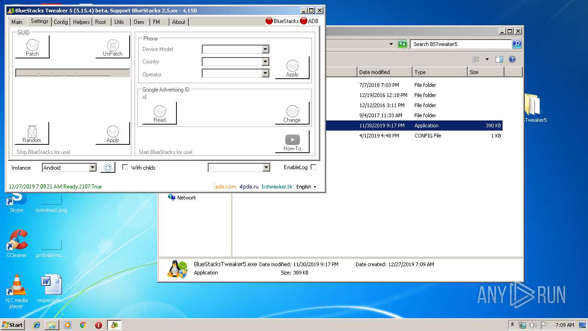Toggle the Explorer preview pane
Viewport: 588px width, 331px height.
pyautogui.click(x=499, y=59)
